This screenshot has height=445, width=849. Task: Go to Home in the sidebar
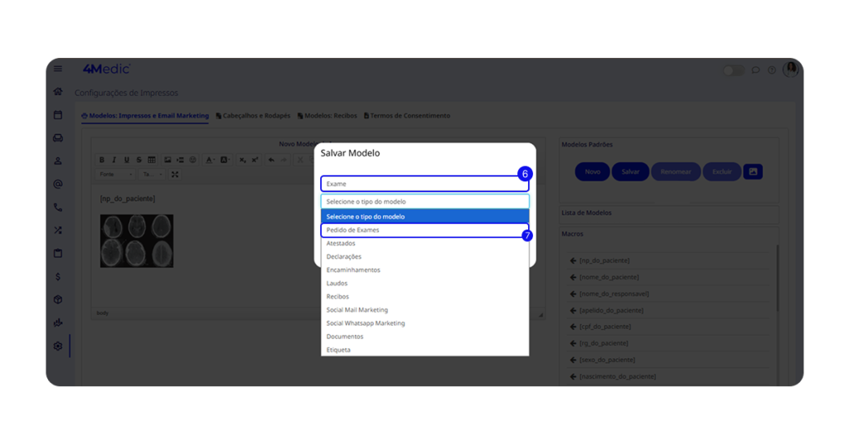(58, 92)
